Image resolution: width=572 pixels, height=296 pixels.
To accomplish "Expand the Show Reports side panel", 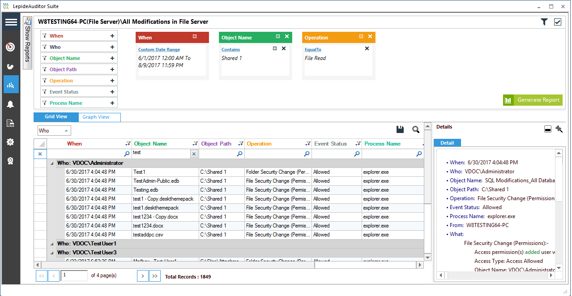I will [x=27, y=43].
